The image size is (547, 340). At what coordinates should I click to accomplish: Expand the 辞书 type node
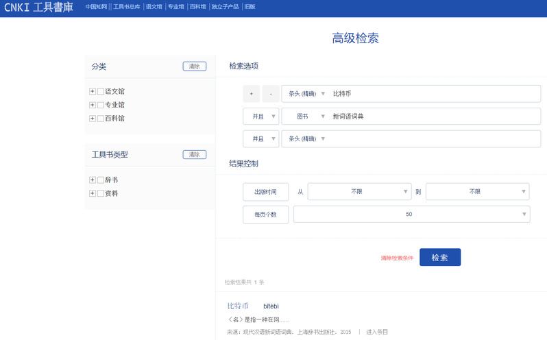[92, 180]
